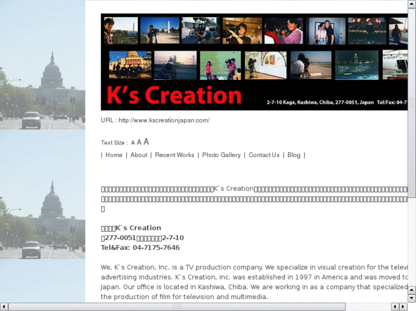The width and height of the screenshot is (416, 311).
Task: Visit the Blog link
Action: pyautogui.click(x=294, y=155)
